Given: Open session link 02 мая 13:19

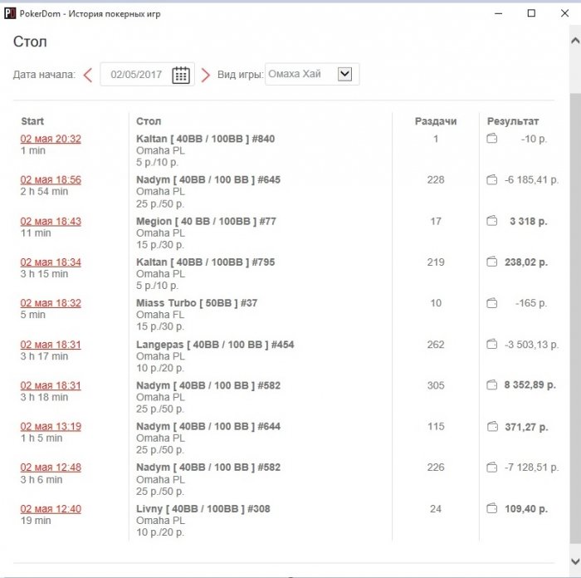Looking at the screenshot, I should 51,427.
